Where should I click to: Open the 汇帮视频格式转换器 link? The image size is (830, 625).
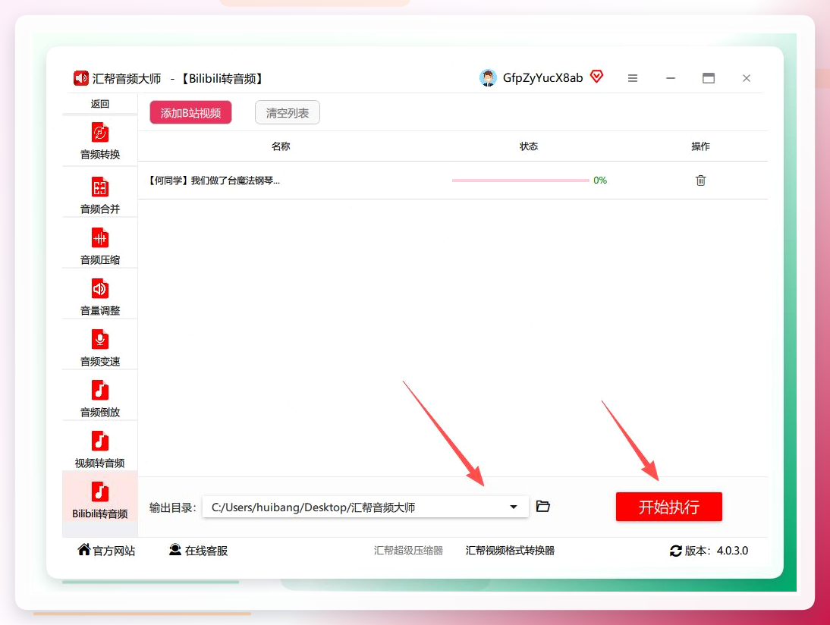click(510, 551)
